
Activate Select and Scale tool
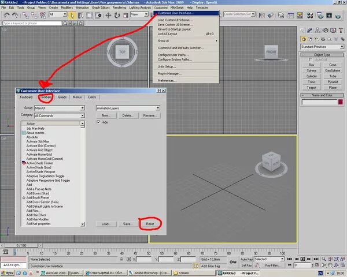125,15
